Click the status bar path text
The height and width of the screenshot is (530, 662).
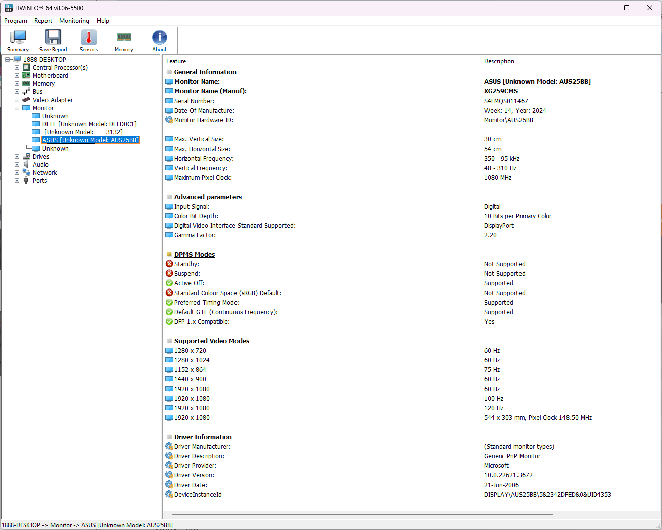(87, 525)
